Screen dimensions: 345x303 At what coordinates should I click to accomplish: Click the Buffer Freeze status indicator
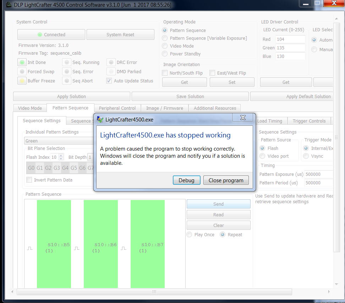[x=22, y=81]
